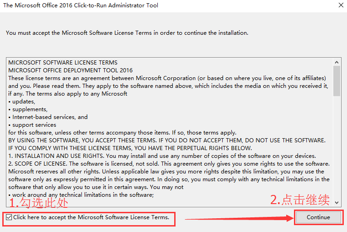The height and width of the screenshot is (232, 347).
Task: Click the "Click here to accept" label text
Action: coord(91,217)
